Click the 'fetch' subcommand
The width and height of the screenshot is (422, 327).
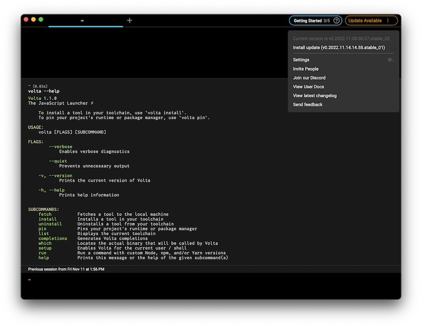pos(45,214)
